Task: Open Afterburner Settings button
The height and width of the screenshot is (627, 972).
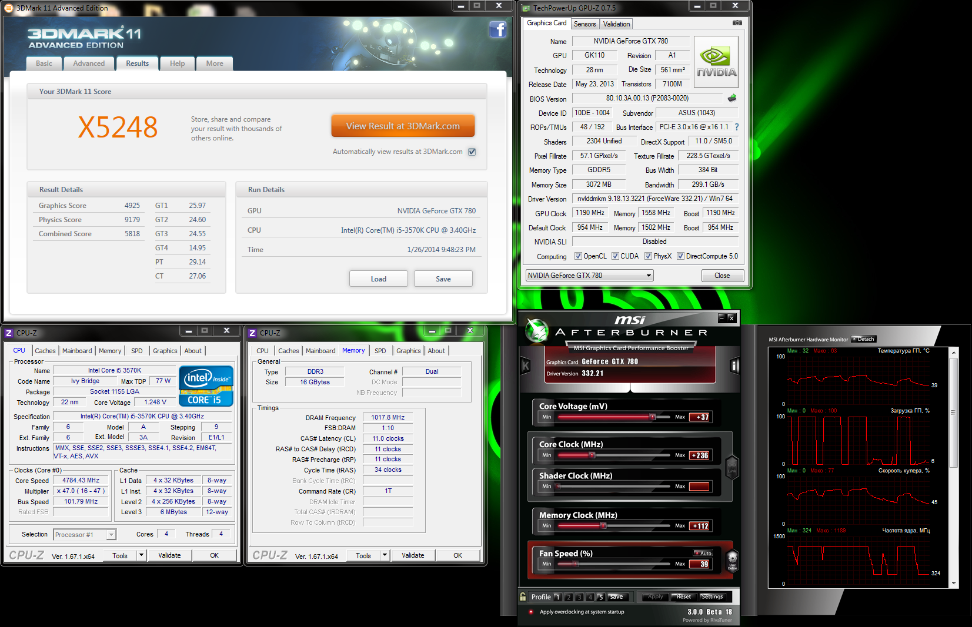Action: (712, 597)
